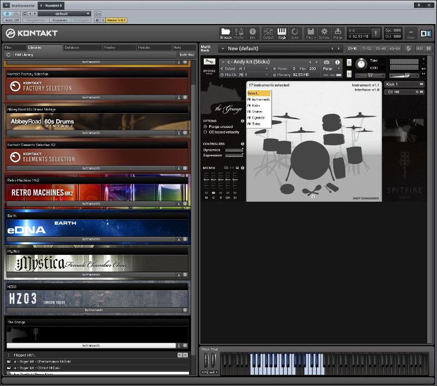Click the Kontakt logo
437x386 pixels.
(x=32, y=33)
